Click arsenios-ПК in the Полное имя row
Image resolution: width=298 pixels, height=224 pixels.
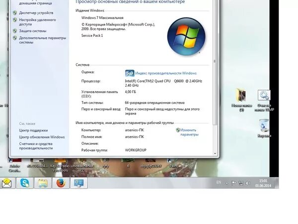(x=135, y=137)
